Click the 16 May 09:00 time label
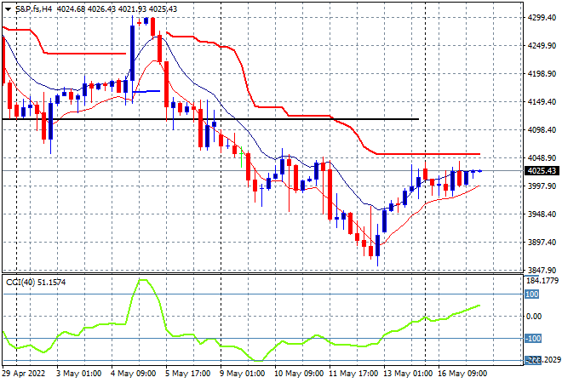Viewport: 562px width, 383px height. [462, 374]
